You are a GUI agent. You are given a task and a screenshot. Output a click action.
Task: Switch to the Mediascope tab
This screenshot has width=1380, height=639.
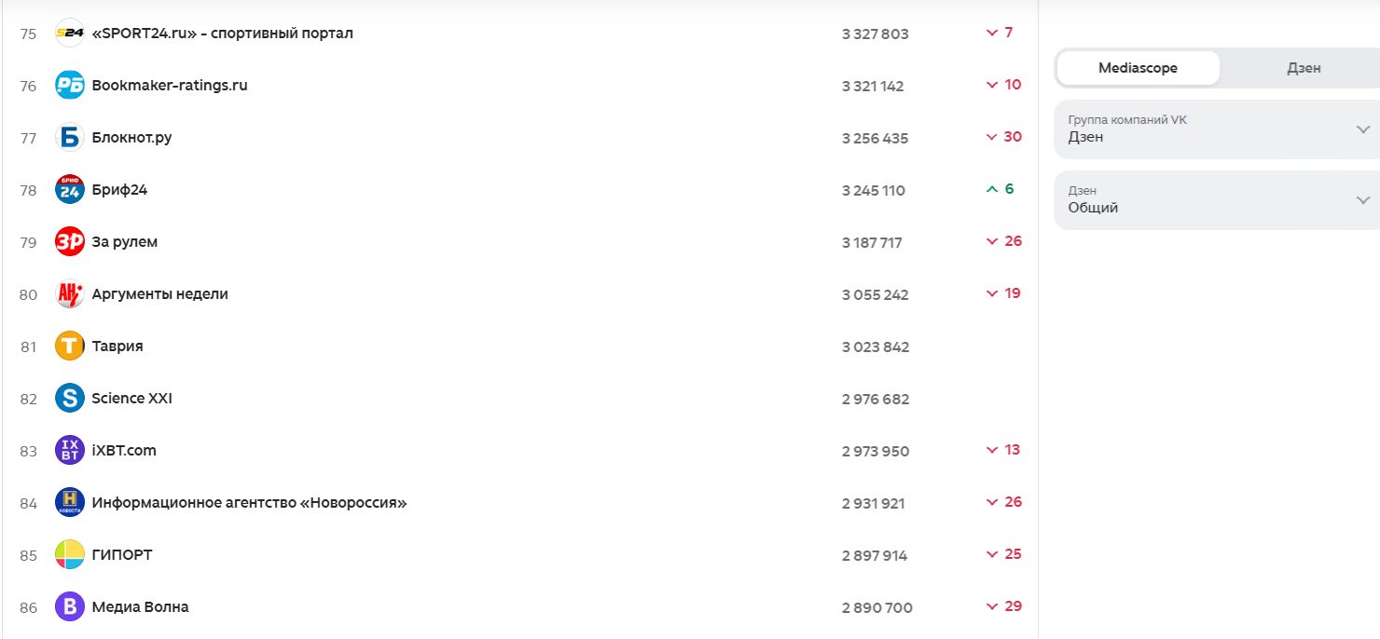1138,68
